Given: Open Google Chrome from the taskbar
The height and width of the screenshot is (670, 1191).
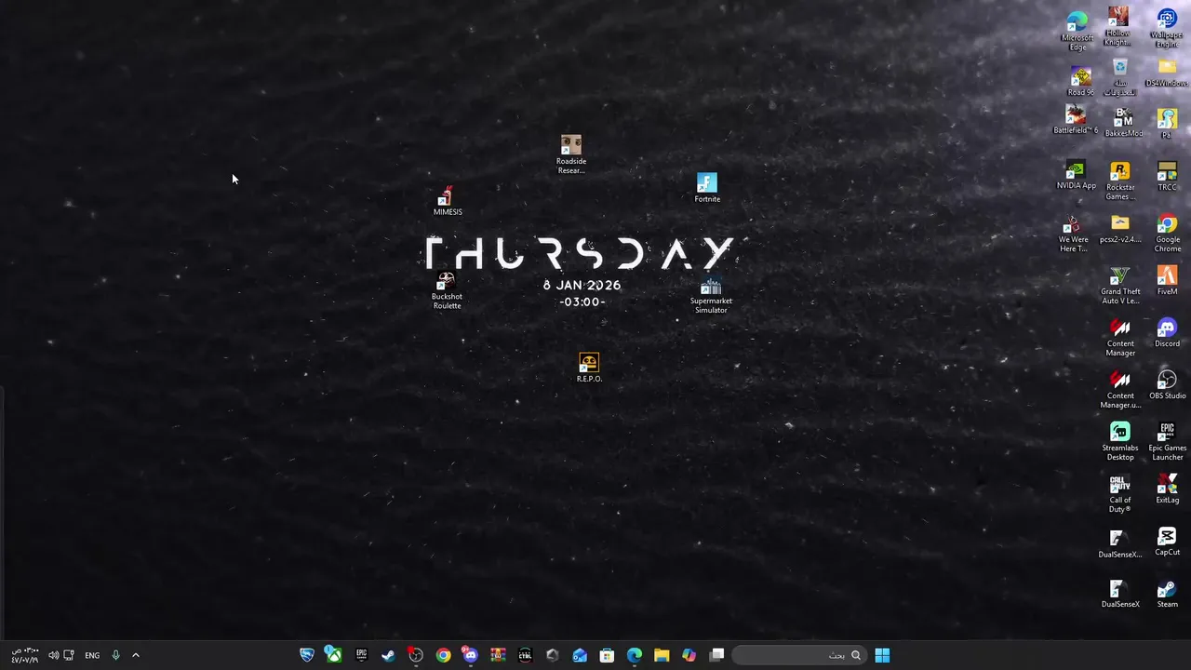Looking at the screenshot, I should (x=443, y=655).
